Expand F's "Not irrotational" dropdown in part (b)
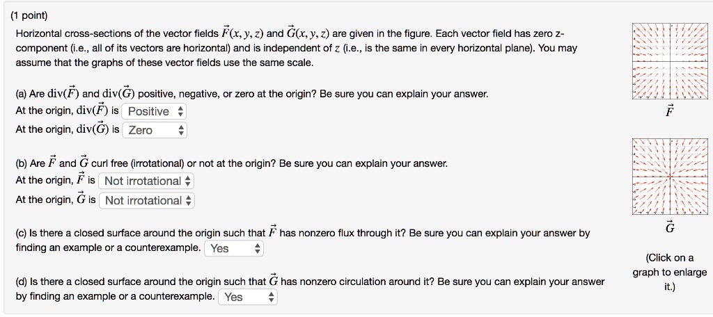This screenshot has height=317, width=713. 146,181
